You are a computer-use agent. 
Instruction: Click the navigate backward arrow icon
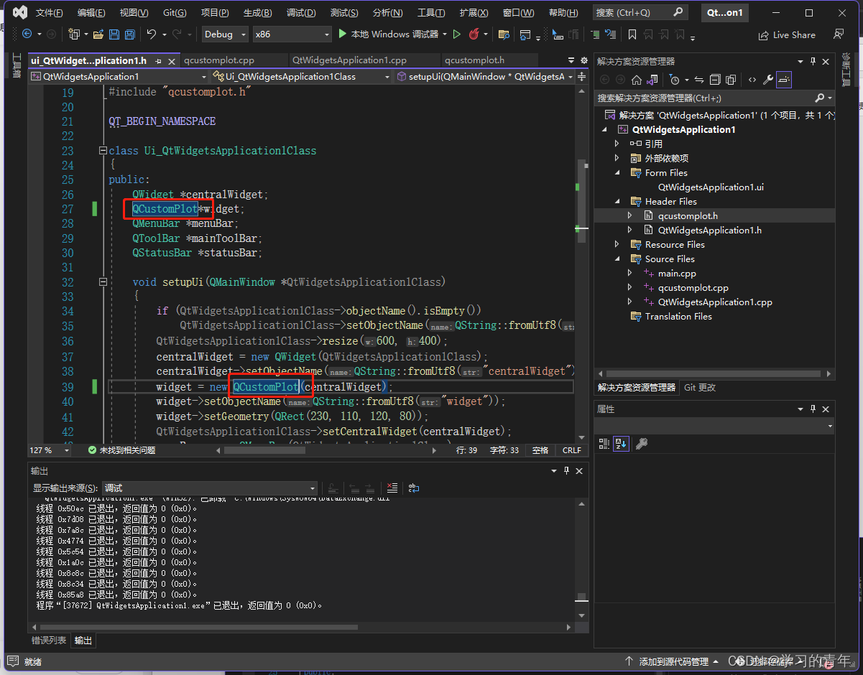pos(27,34)
